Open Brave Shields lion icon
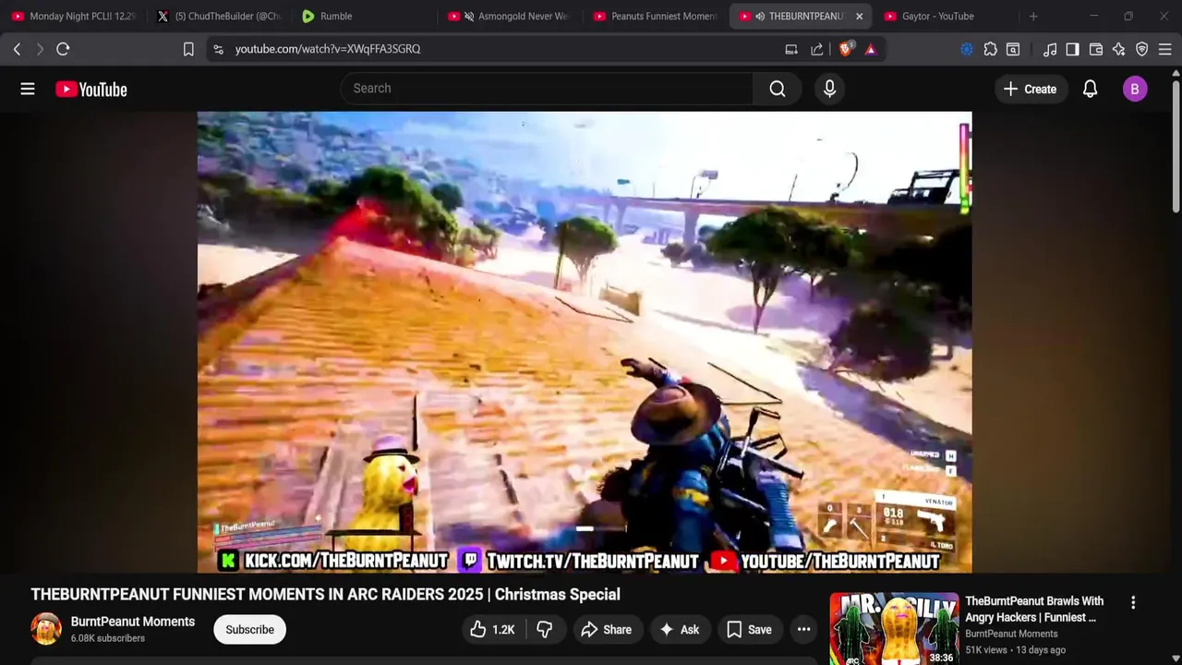Viewport: 1182px width, 665px height. [x=845, y=49]
